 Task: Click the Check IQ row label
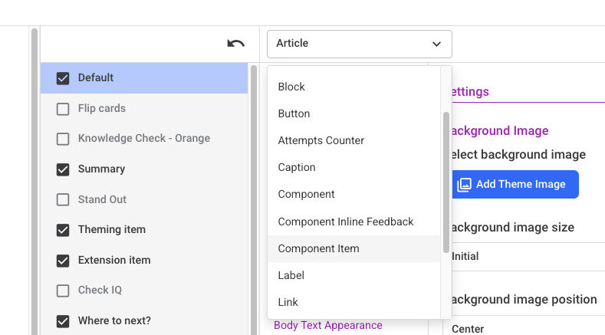[100, 291]
